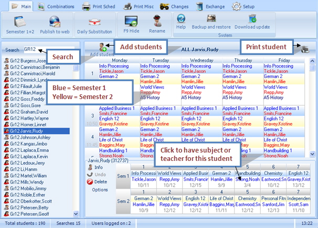Click the F9 Hide monitor icon
This screenshot has width=318, height=228.
[131, 21]
